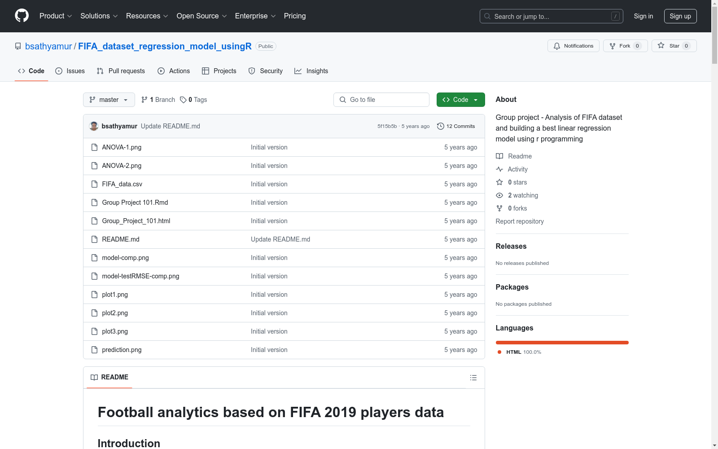Select the README tab
The height and width of the screenshot is (449, 718).
(x=109, y=377)
